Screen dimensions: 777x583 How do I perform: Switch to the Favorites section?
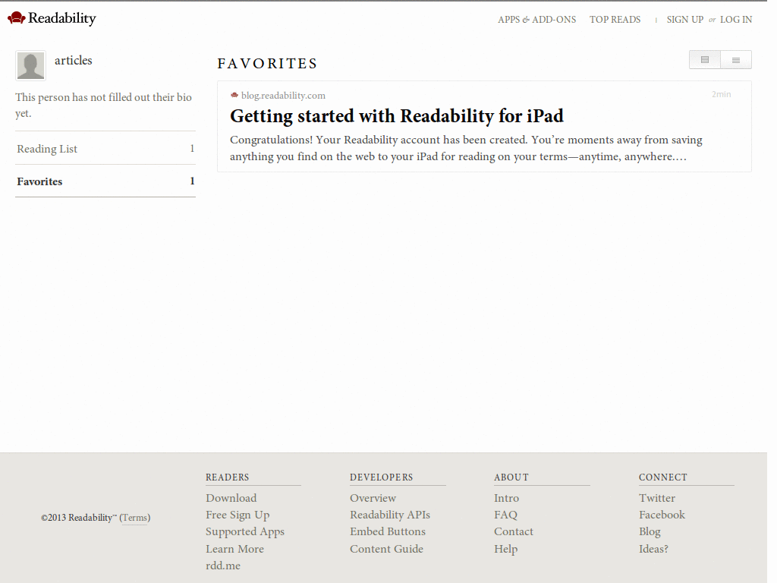point(39,181)
